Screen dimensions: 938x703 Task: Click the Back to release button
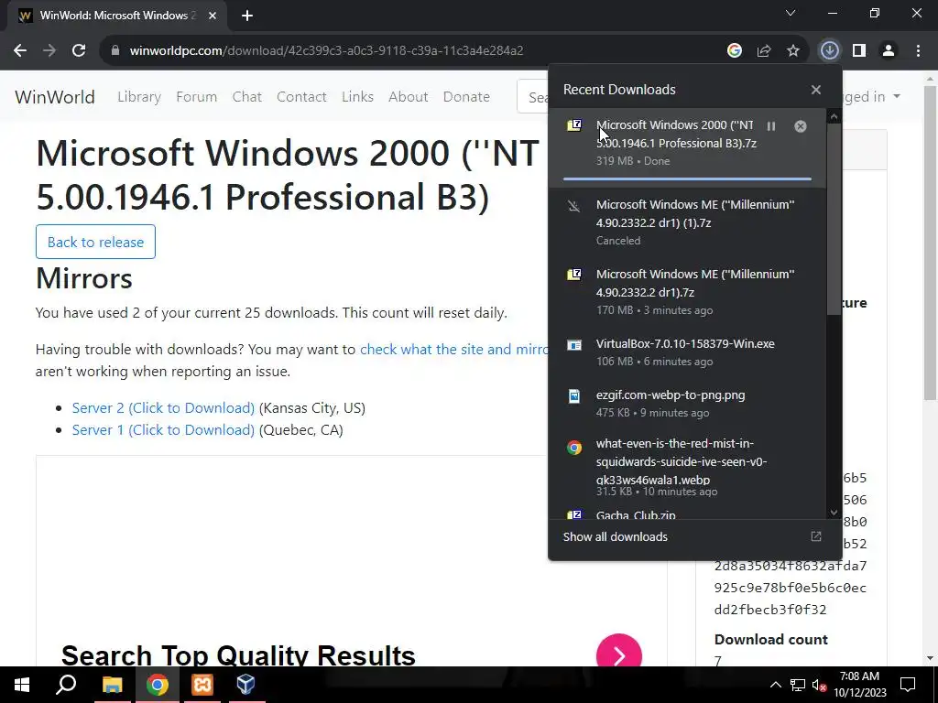95,242
